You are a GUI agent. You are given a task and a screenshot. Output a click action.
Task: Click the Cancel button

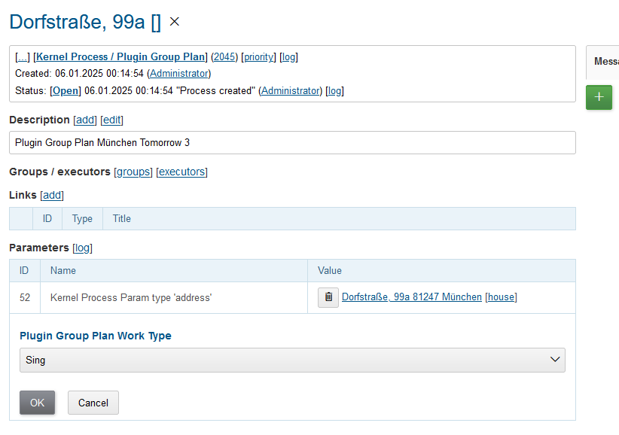point(93,403)
